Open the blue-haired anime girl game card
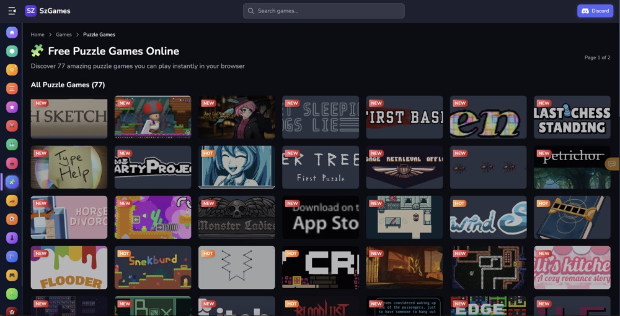The image size is (620, 316). coord(236,167)
